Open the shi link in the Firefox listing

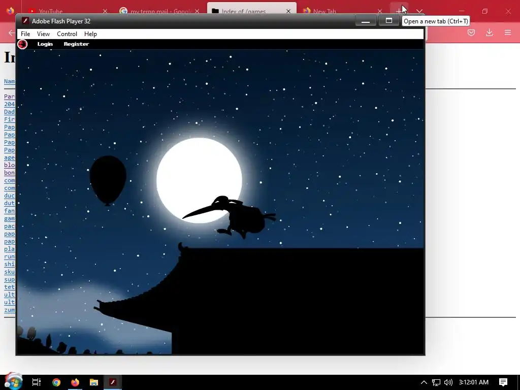(9, 264)
